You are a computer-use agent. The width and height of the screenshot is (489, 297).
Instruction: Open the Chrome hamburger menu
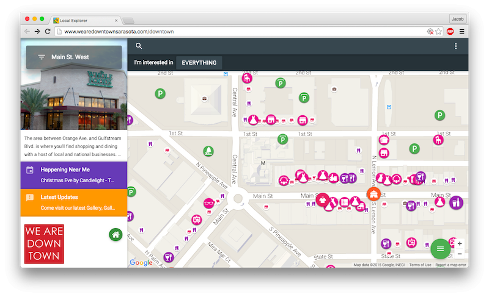tap(461, 31)
